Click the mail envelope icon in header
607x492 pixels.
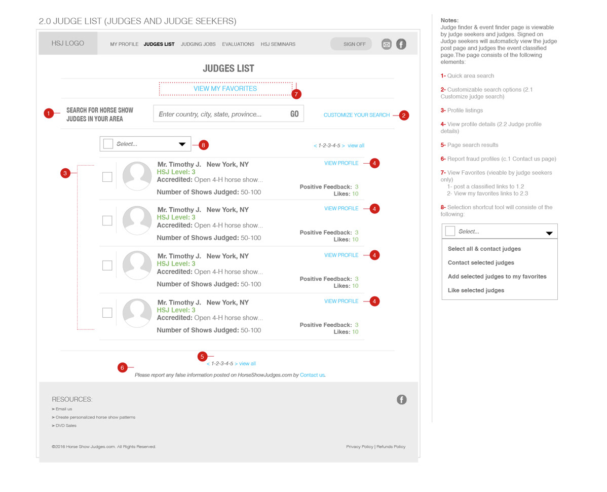coord(387,44)
